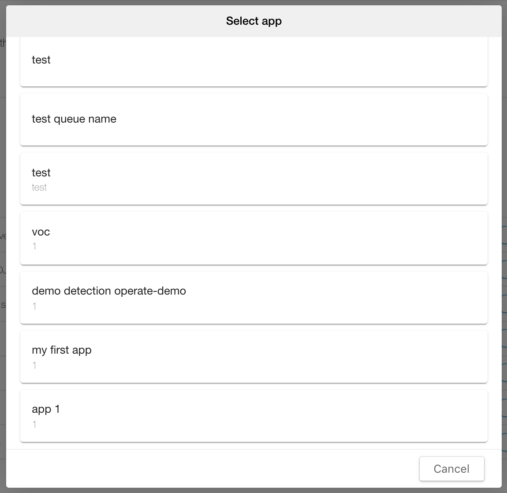Click the gray "test" description text
The image size is (507, 493).
coord(39,187)
